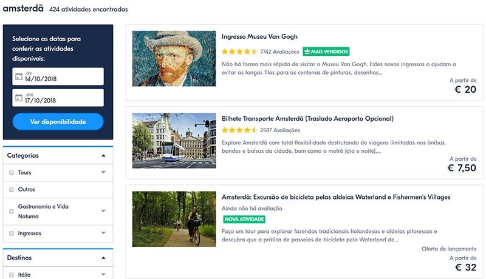Screen dimensions: 486x279
Task: Open the cyclists in forest thumbnail
Action: click(174, 219)
